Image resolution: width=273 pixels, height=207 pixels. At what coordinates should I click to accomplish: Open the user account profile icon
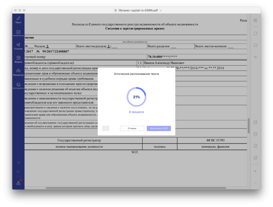[x=19, y=183]
